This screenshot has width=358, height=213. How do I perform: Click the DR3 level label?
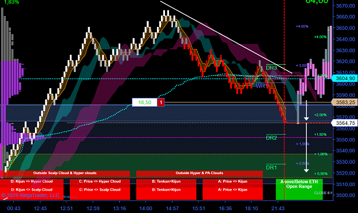pos(272,68)
